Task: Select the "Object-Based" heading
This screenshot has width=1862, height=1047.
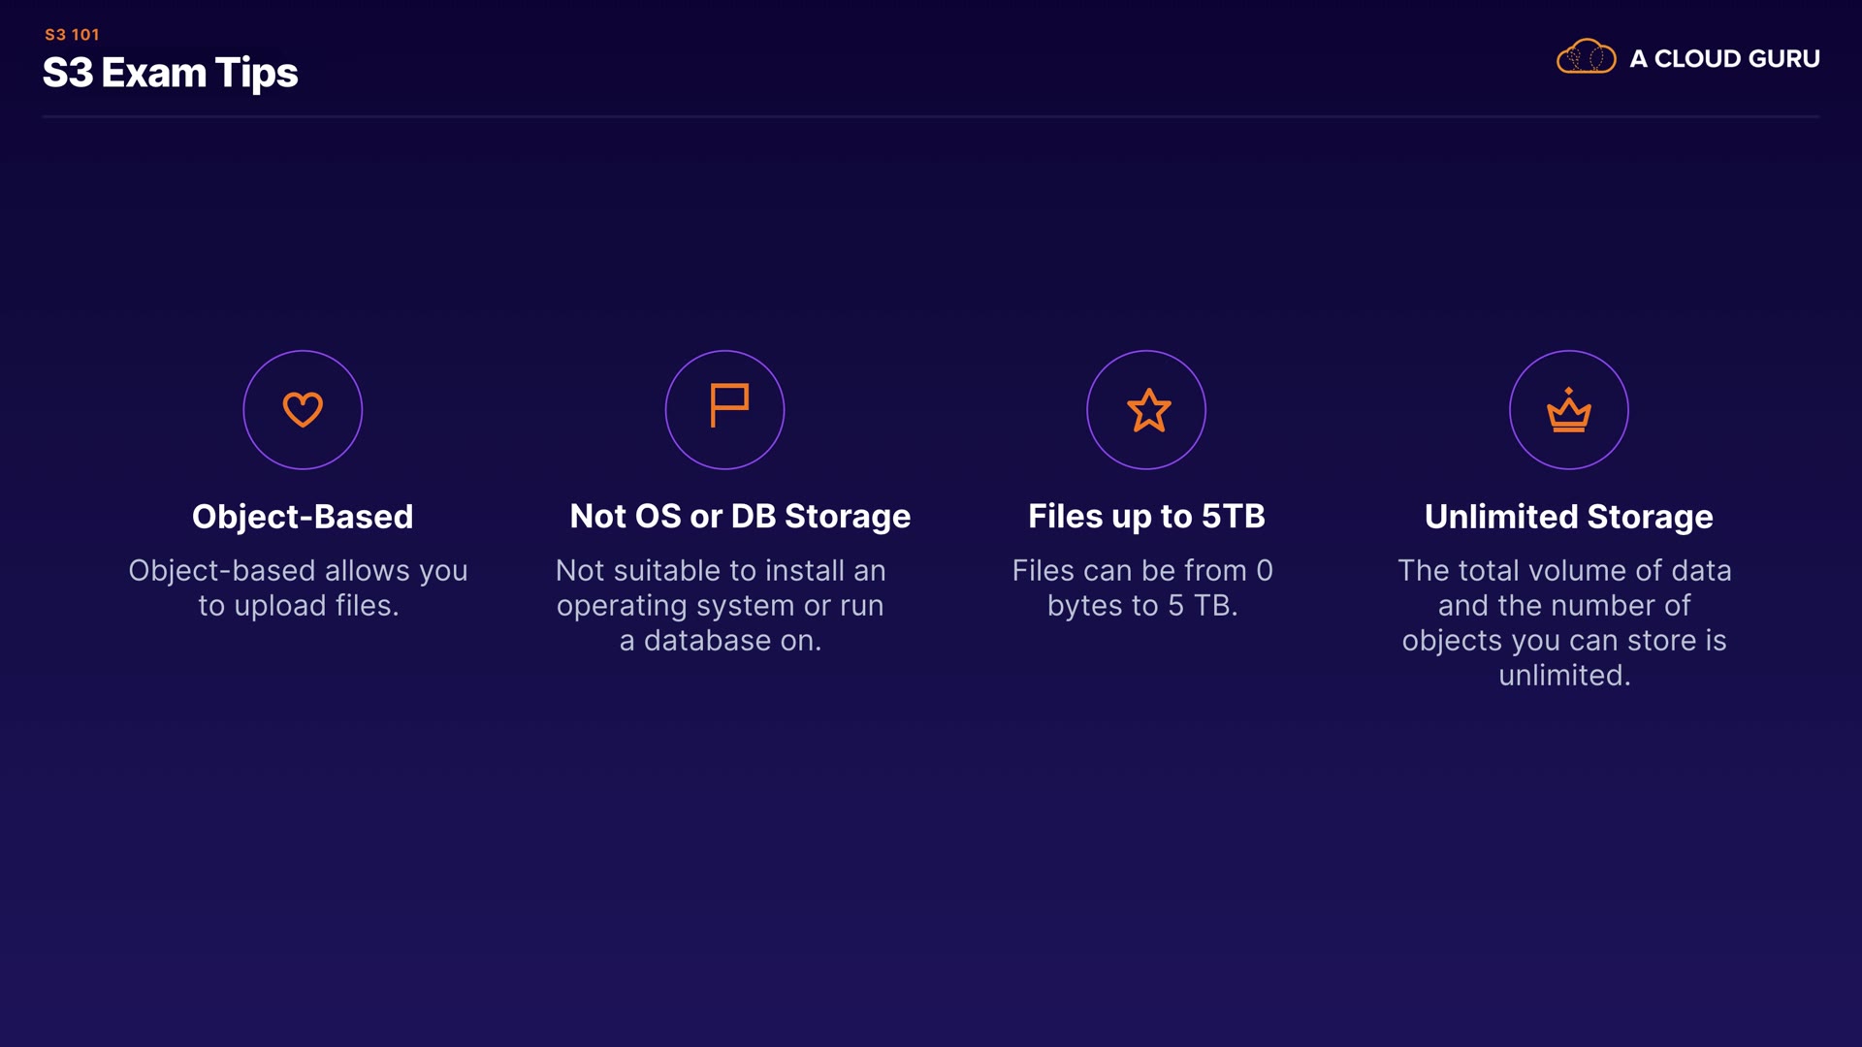Action: tap(303, 517)
